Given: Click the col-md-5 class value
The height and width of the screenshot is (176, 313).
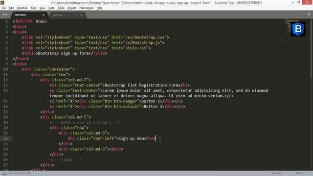Looking at the screenshot, I should [77, 117].
